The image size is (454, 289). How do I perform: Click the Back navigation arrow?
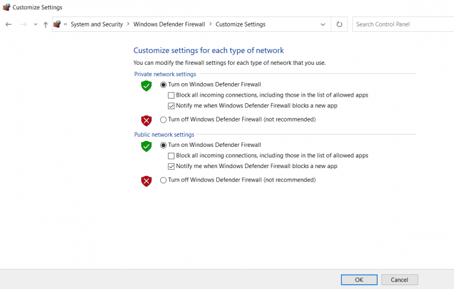8,24
